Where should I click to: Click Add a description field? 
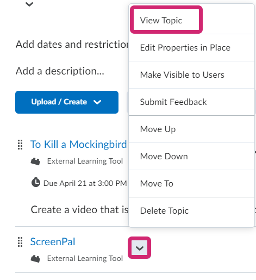click(60, 71)
